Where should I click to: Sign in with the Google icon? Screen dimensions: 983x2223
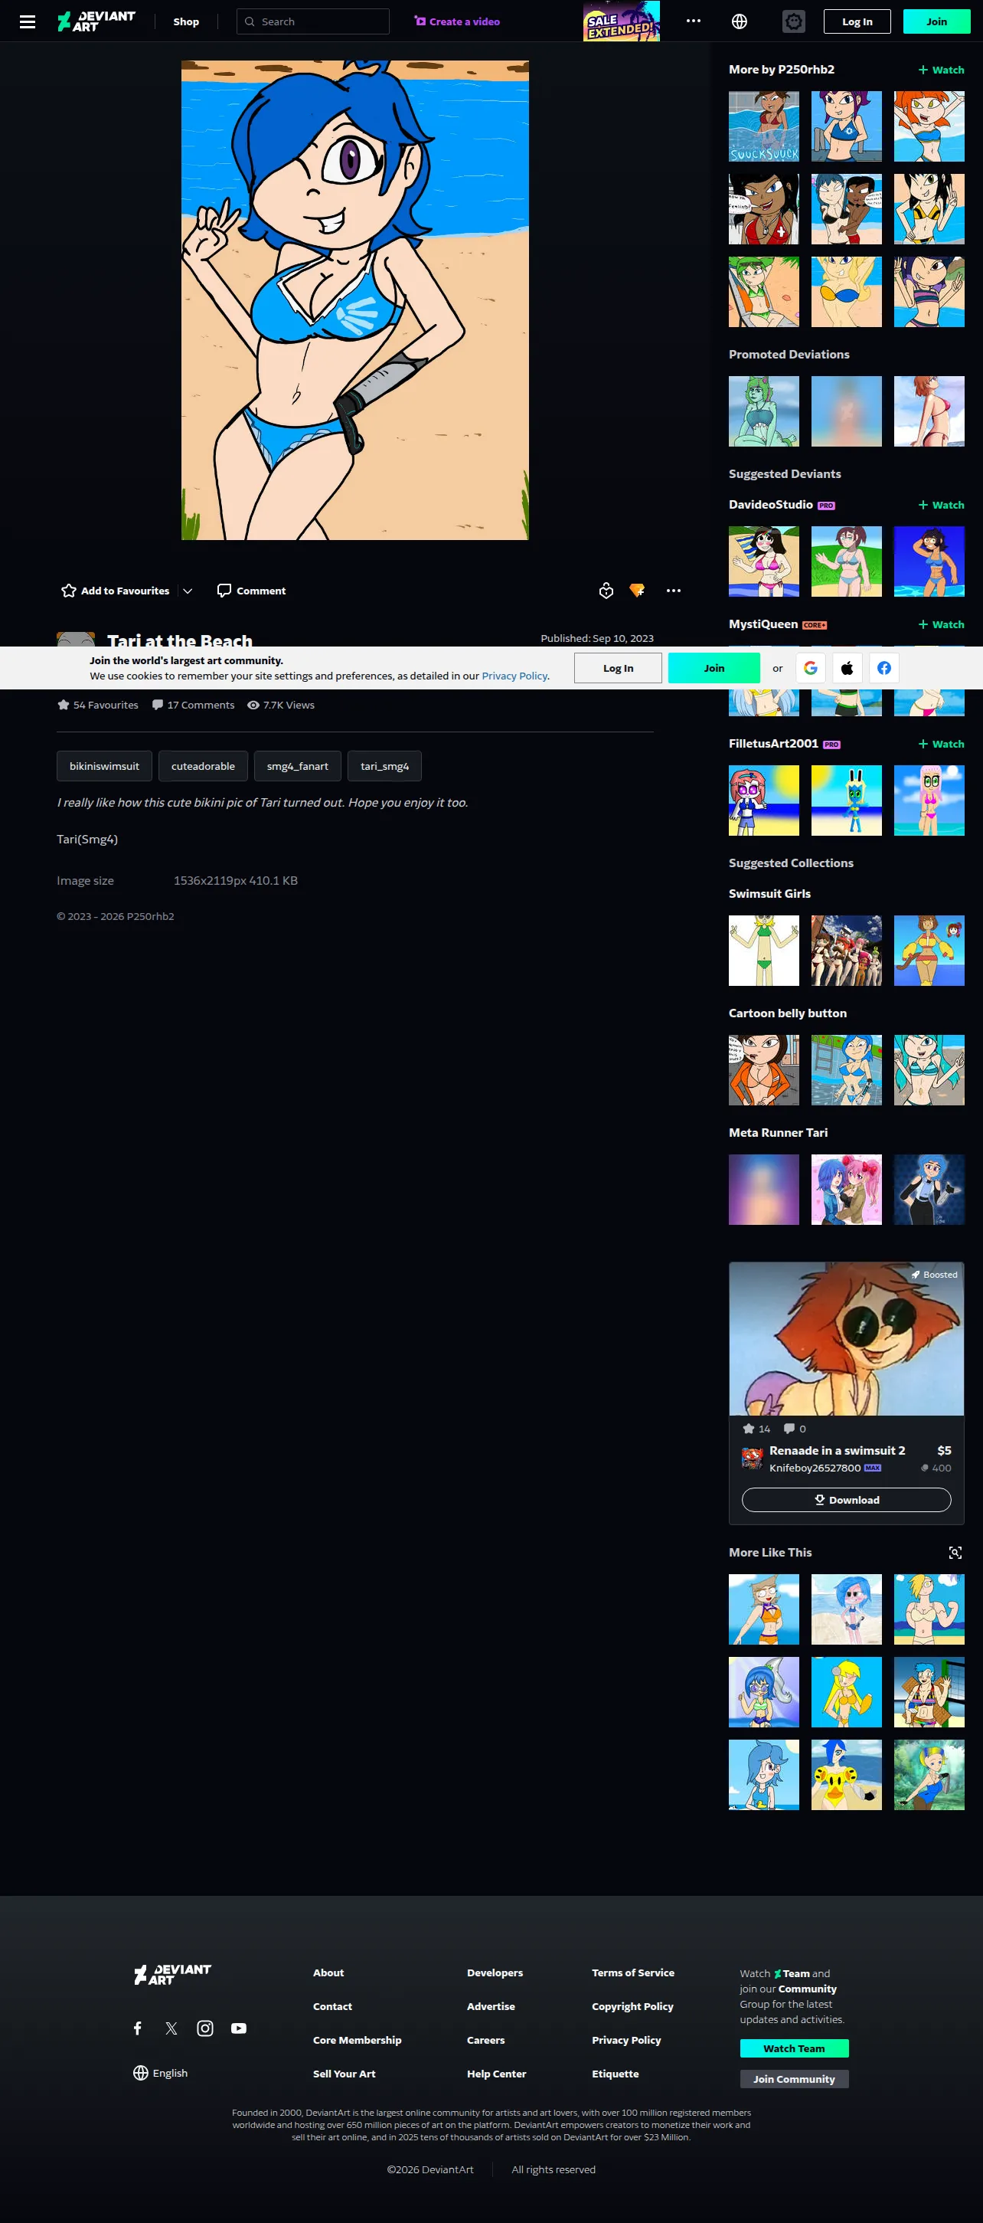(811, 668)
